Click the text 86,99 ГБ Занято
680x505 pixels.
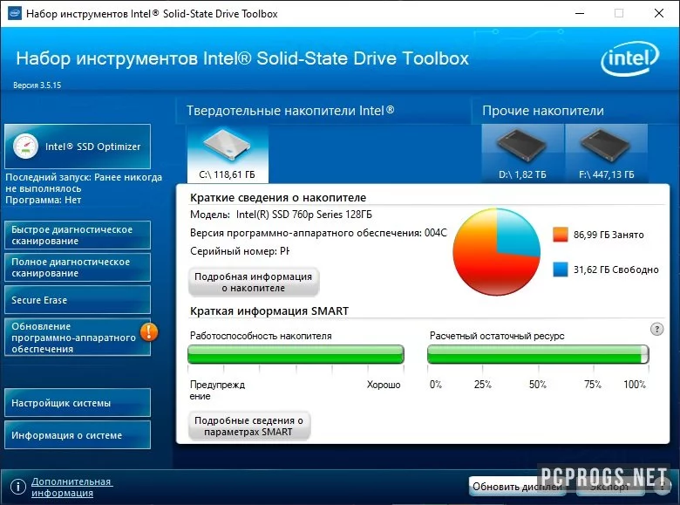[609, 235]
